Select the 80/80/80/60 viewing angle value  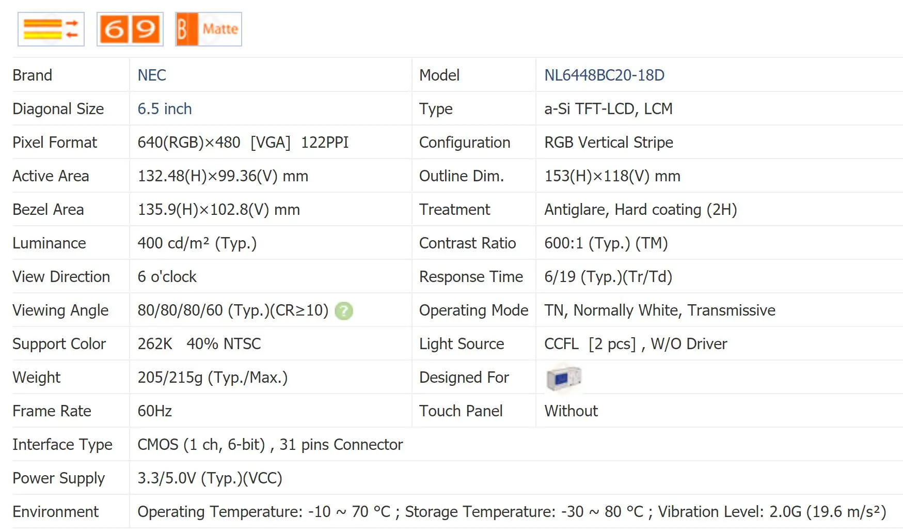232,310
